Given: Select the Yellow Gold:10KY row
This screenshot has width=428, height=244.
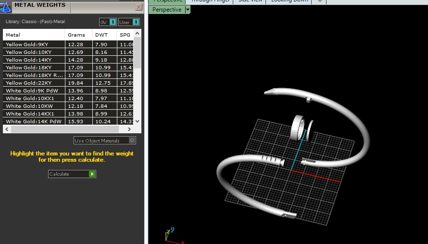Looking at the screenshot, I should click(68, 52).
